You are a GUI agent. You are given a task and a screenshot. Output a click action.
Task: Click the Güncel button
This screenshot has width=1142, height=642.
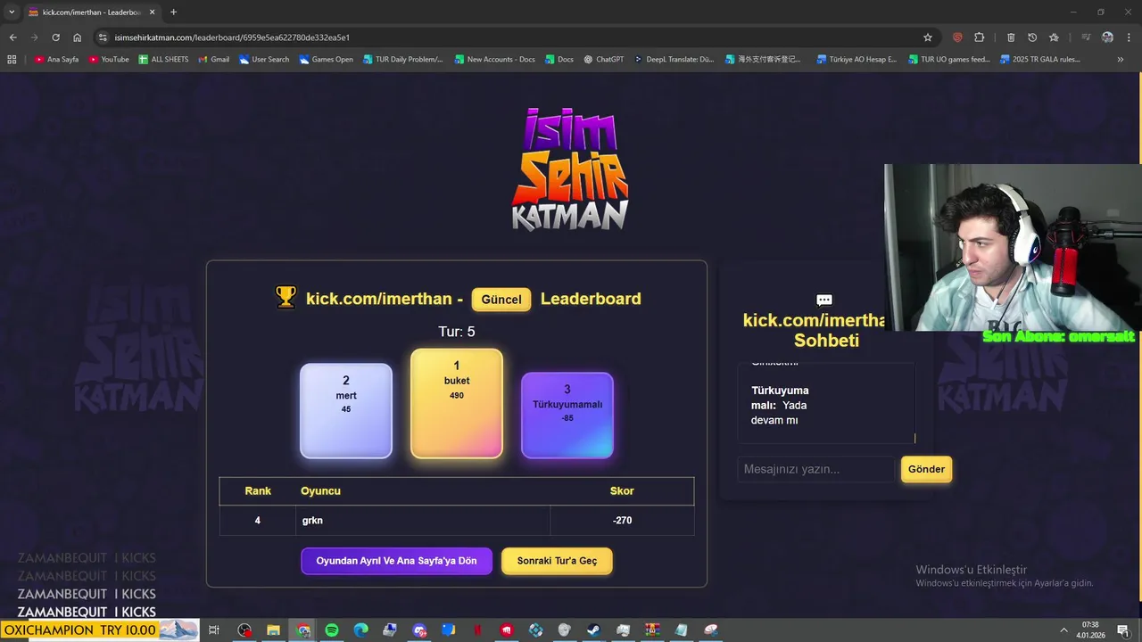[501, 300]
